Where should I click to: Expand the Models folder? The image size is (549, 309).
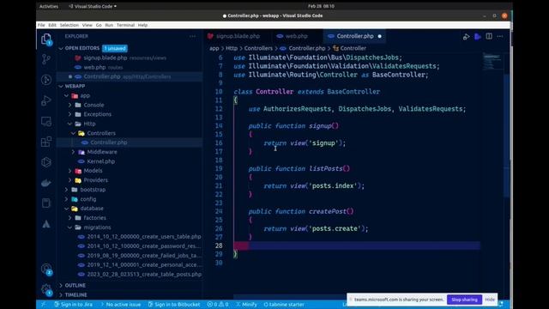click(x=70, y=171)
